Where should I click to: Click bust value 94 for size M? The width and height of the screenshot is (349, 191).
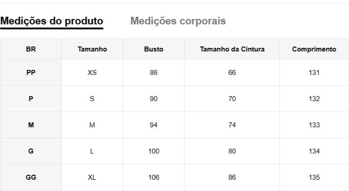(x=153, y=125)
